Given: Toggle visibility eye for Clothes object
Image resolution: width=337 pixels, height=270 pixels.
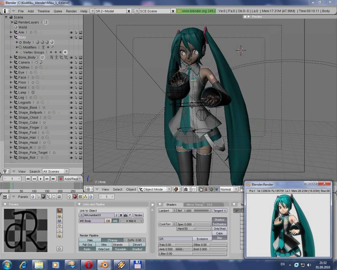Looking at the screenshot, I should (71, 67).
